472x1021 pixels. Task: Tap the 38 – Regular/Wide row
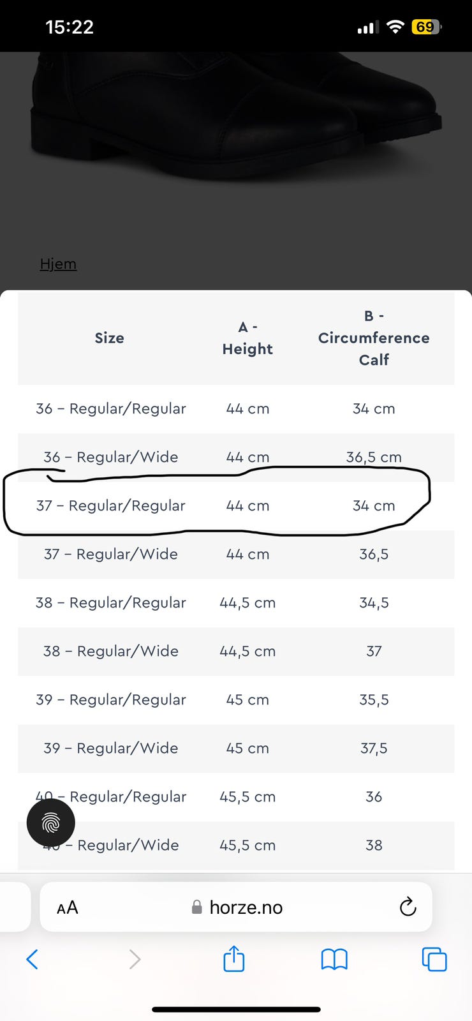tap(236, 651)
